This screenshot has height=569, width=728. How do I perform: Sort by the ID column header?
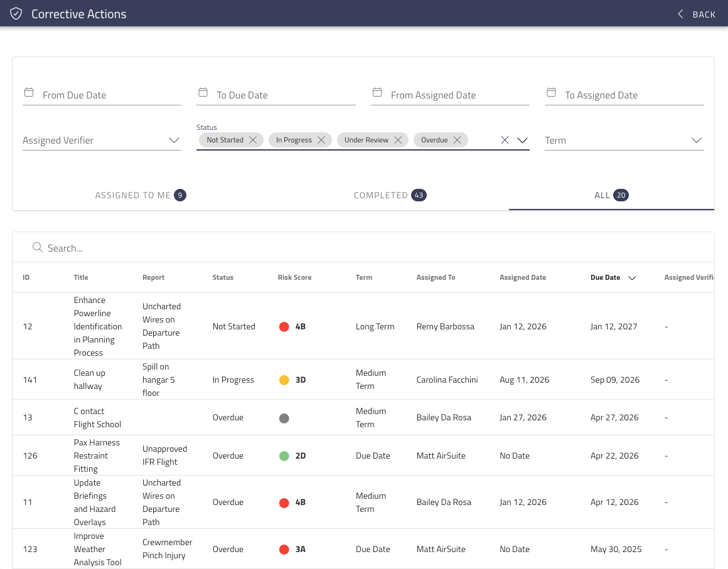[26, 277]
